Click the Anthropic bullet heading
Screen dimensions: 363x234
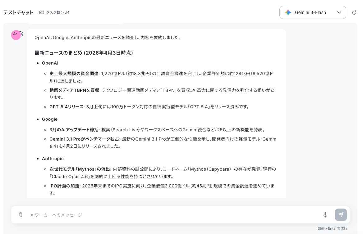[x=53, y=159]
